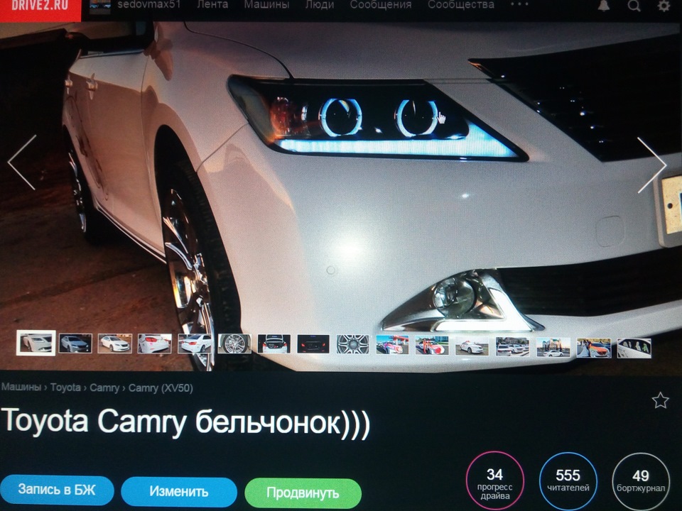Image resolution: width=682 pixels, height=511 pixels.
Task: Click the Запись в БЖ button
Action: (x=57, y=490)
